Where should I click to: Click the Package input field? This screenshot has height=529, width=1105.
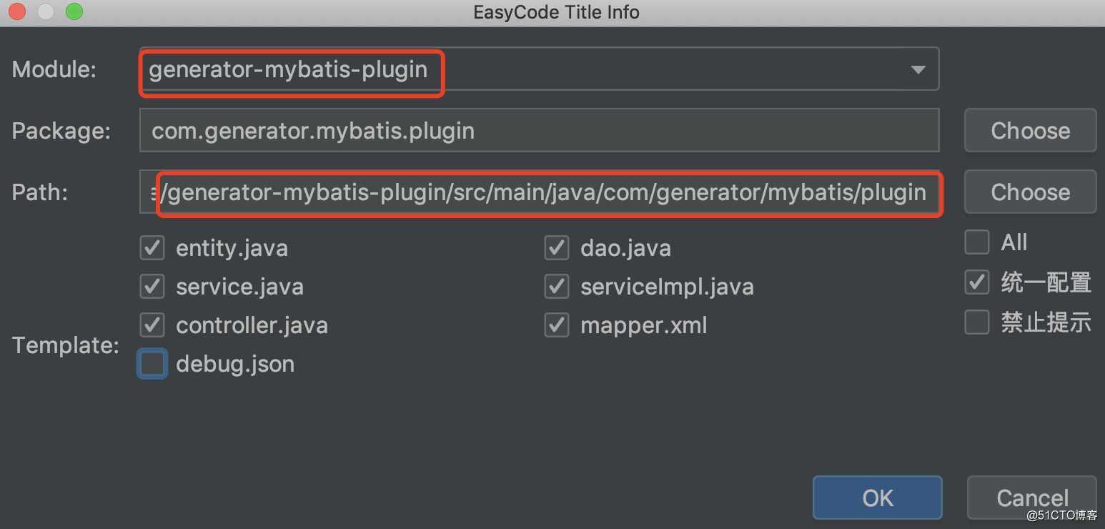coord(539,130)
